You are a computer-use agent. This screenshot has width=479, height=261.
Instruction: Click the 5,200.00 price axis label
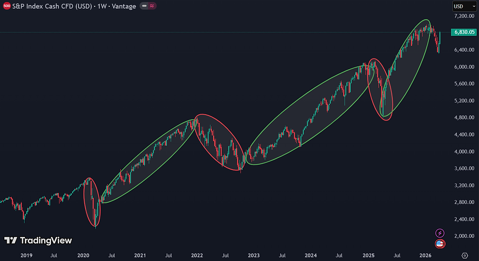[x=464, y=100]
